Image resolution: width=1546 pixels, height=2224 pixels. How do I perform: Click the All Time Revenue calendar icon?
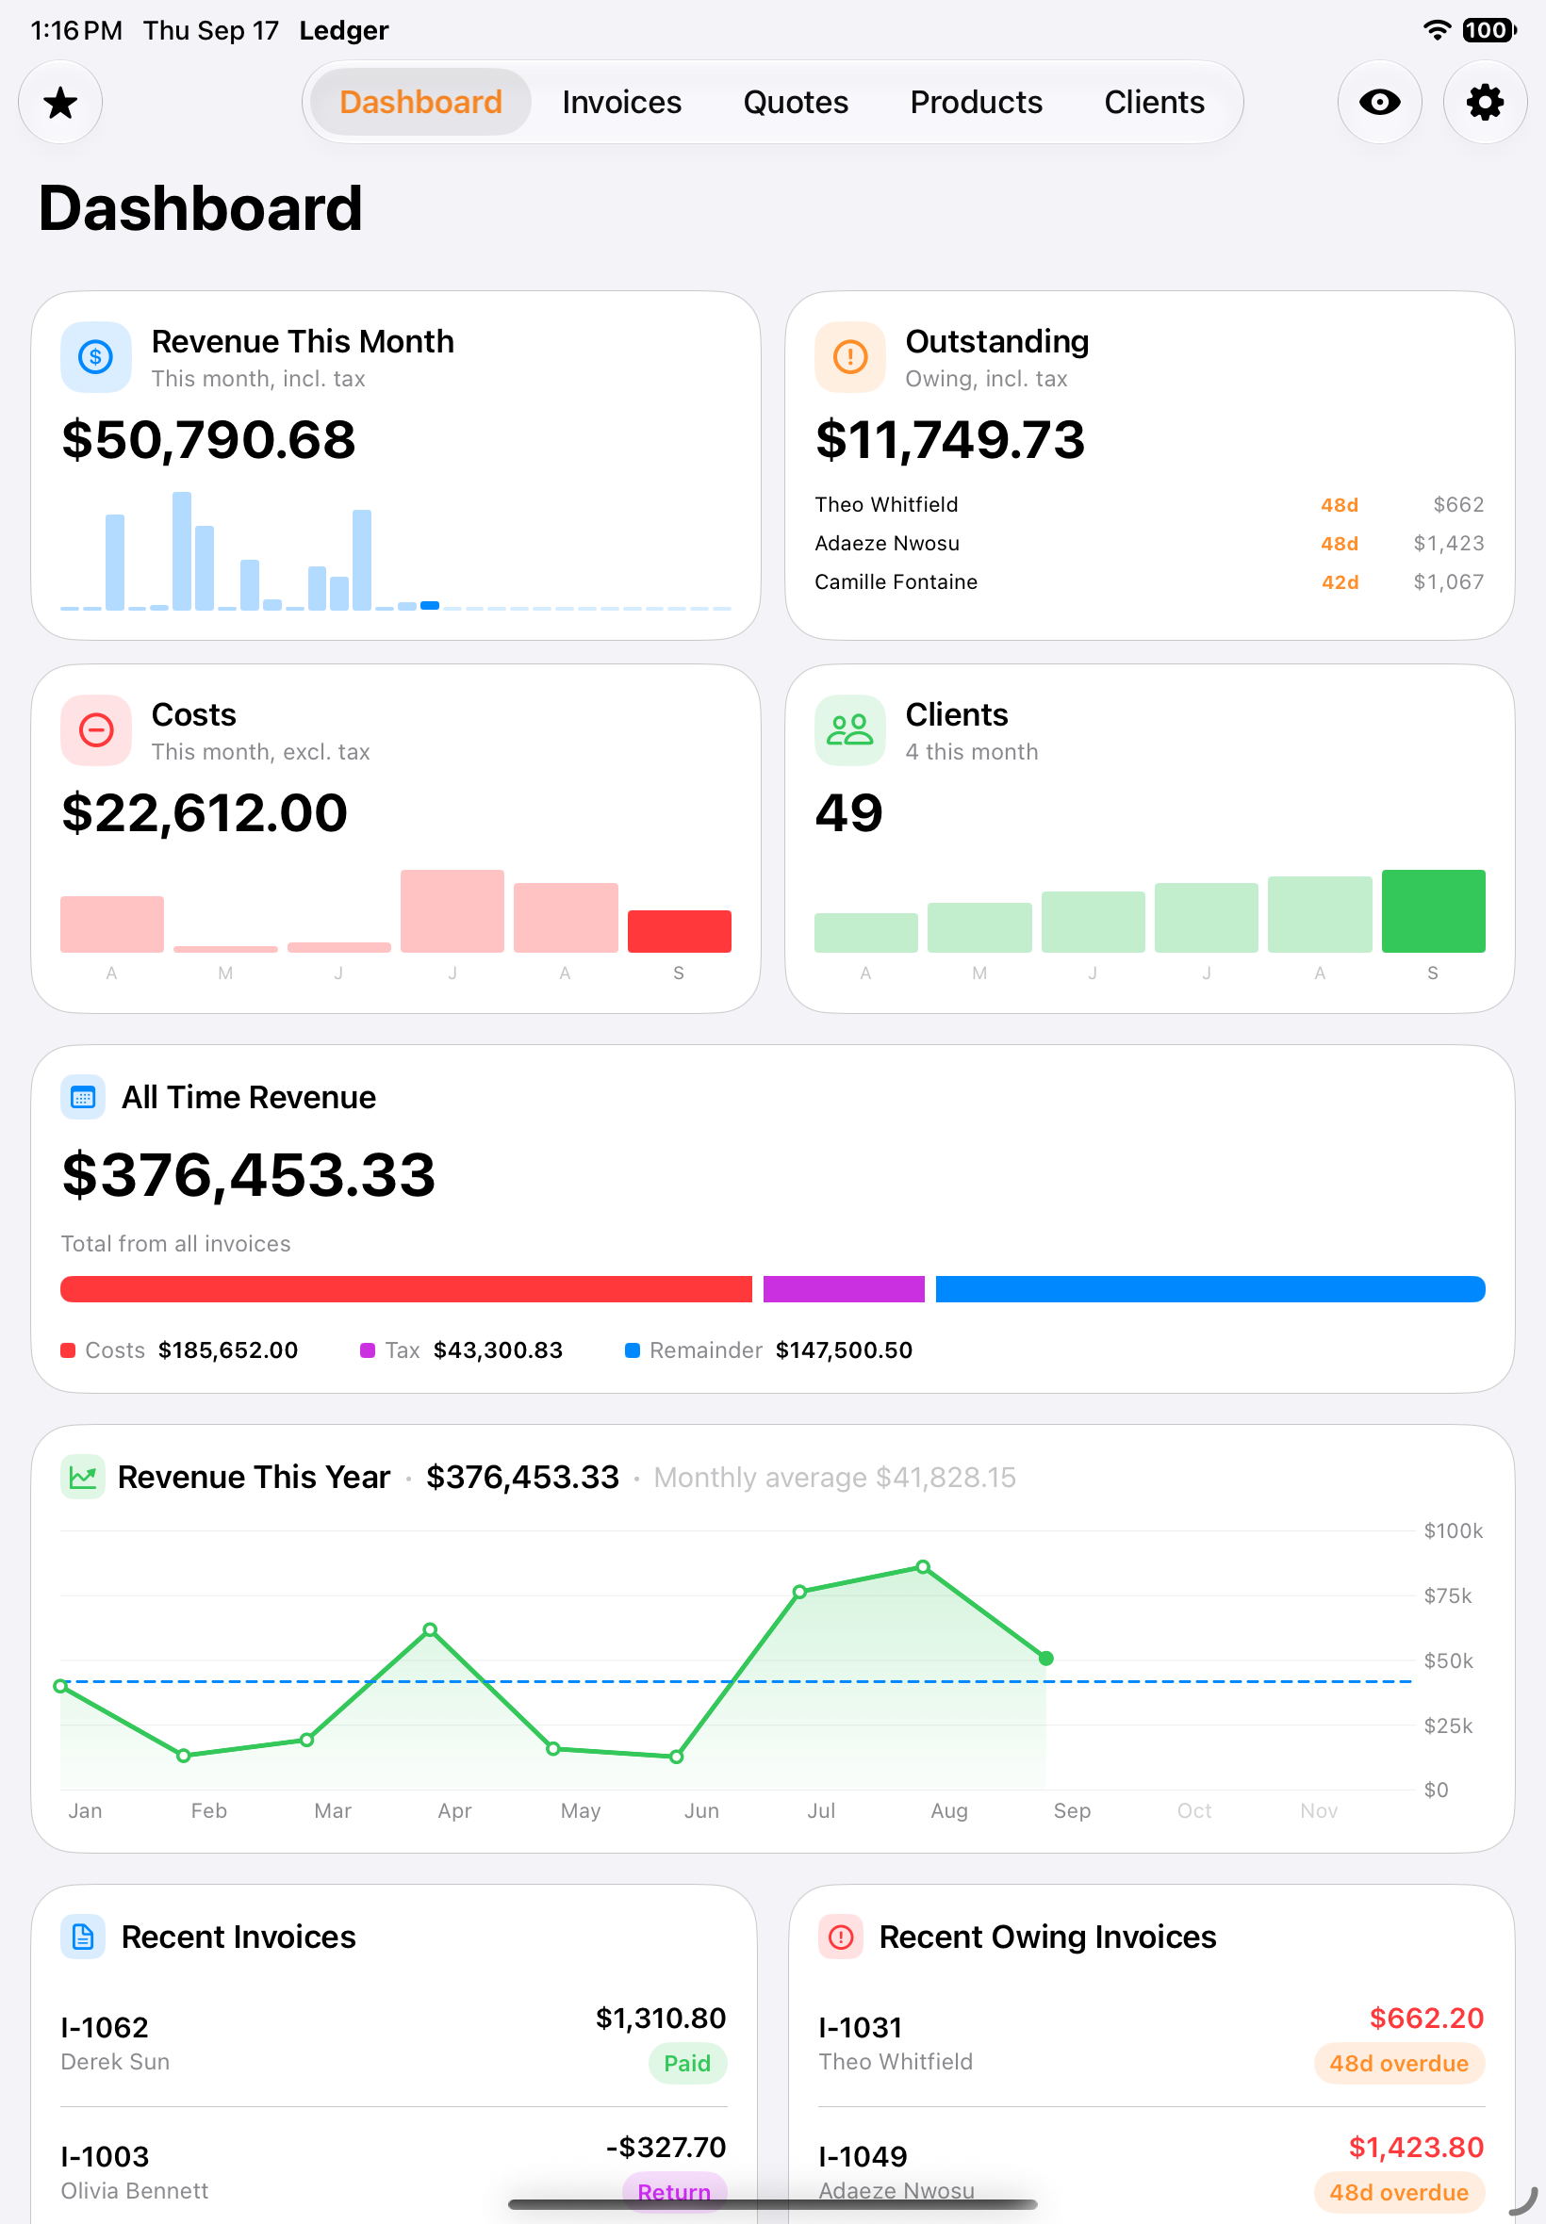pyautogui.click(x=83, y=1097)
